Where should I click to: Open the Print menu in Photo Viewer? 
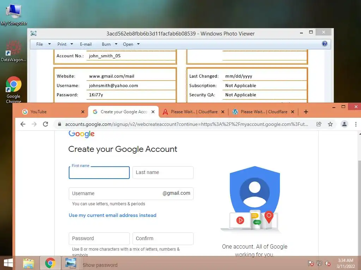pyautogui.click(x=62, y=44)
